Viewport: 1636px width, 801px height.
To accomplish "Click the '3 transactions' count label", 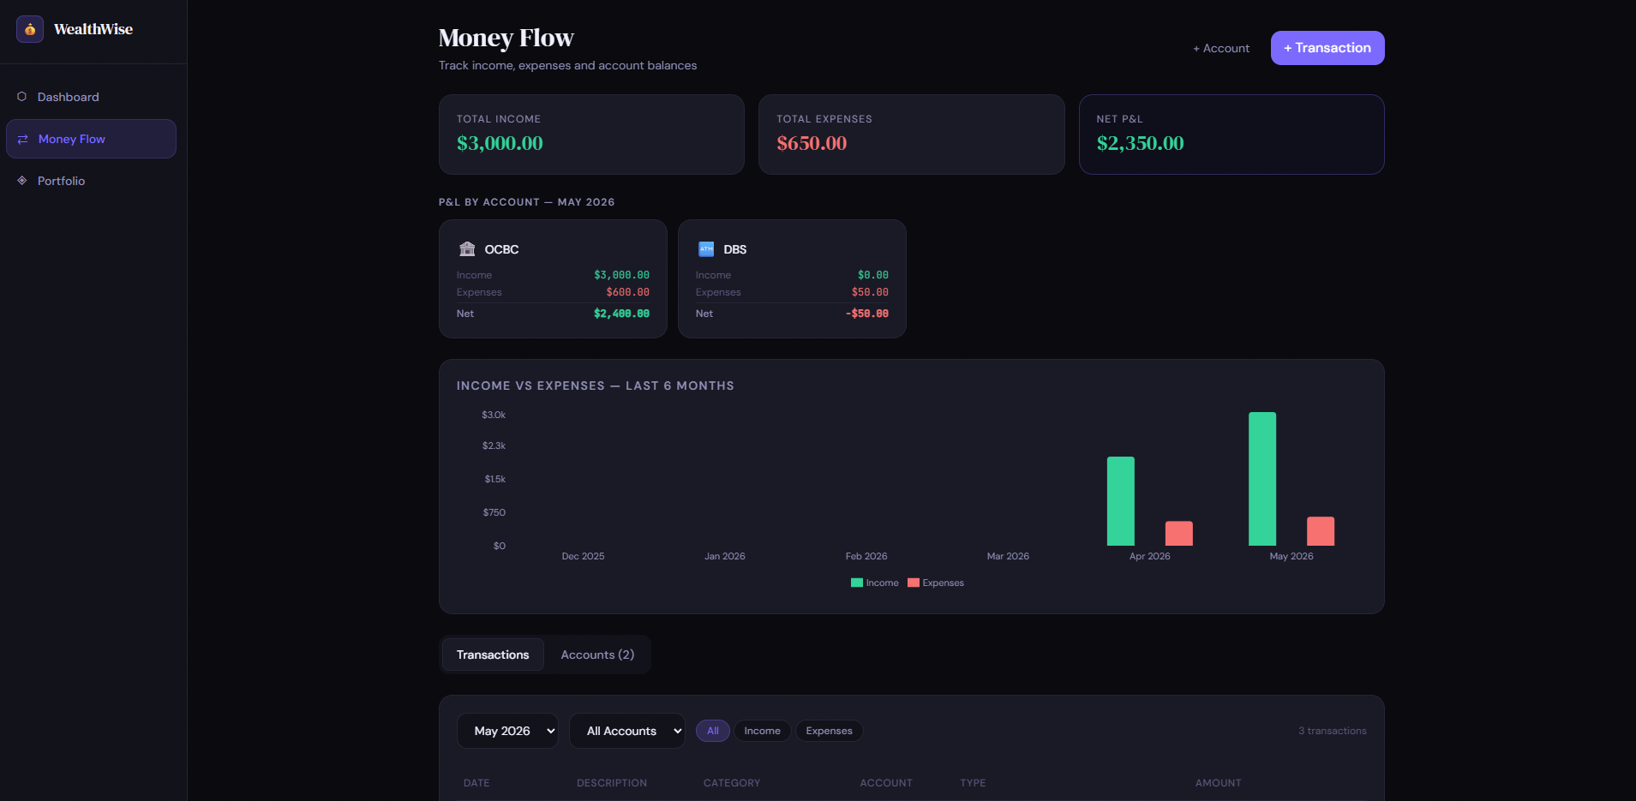I will [x=1333, y=731].
